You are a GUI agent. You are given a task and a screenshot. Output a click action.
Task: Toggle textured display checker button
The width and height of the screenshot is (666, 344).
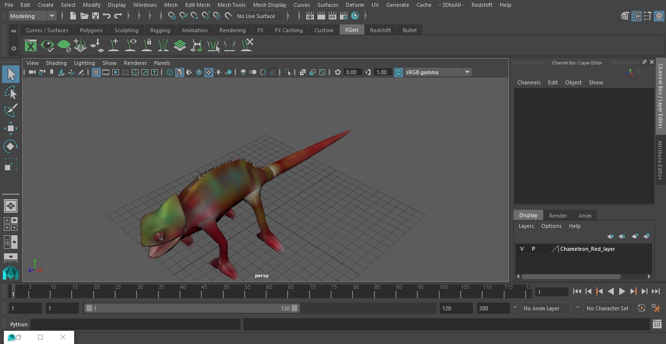point(209,72)
